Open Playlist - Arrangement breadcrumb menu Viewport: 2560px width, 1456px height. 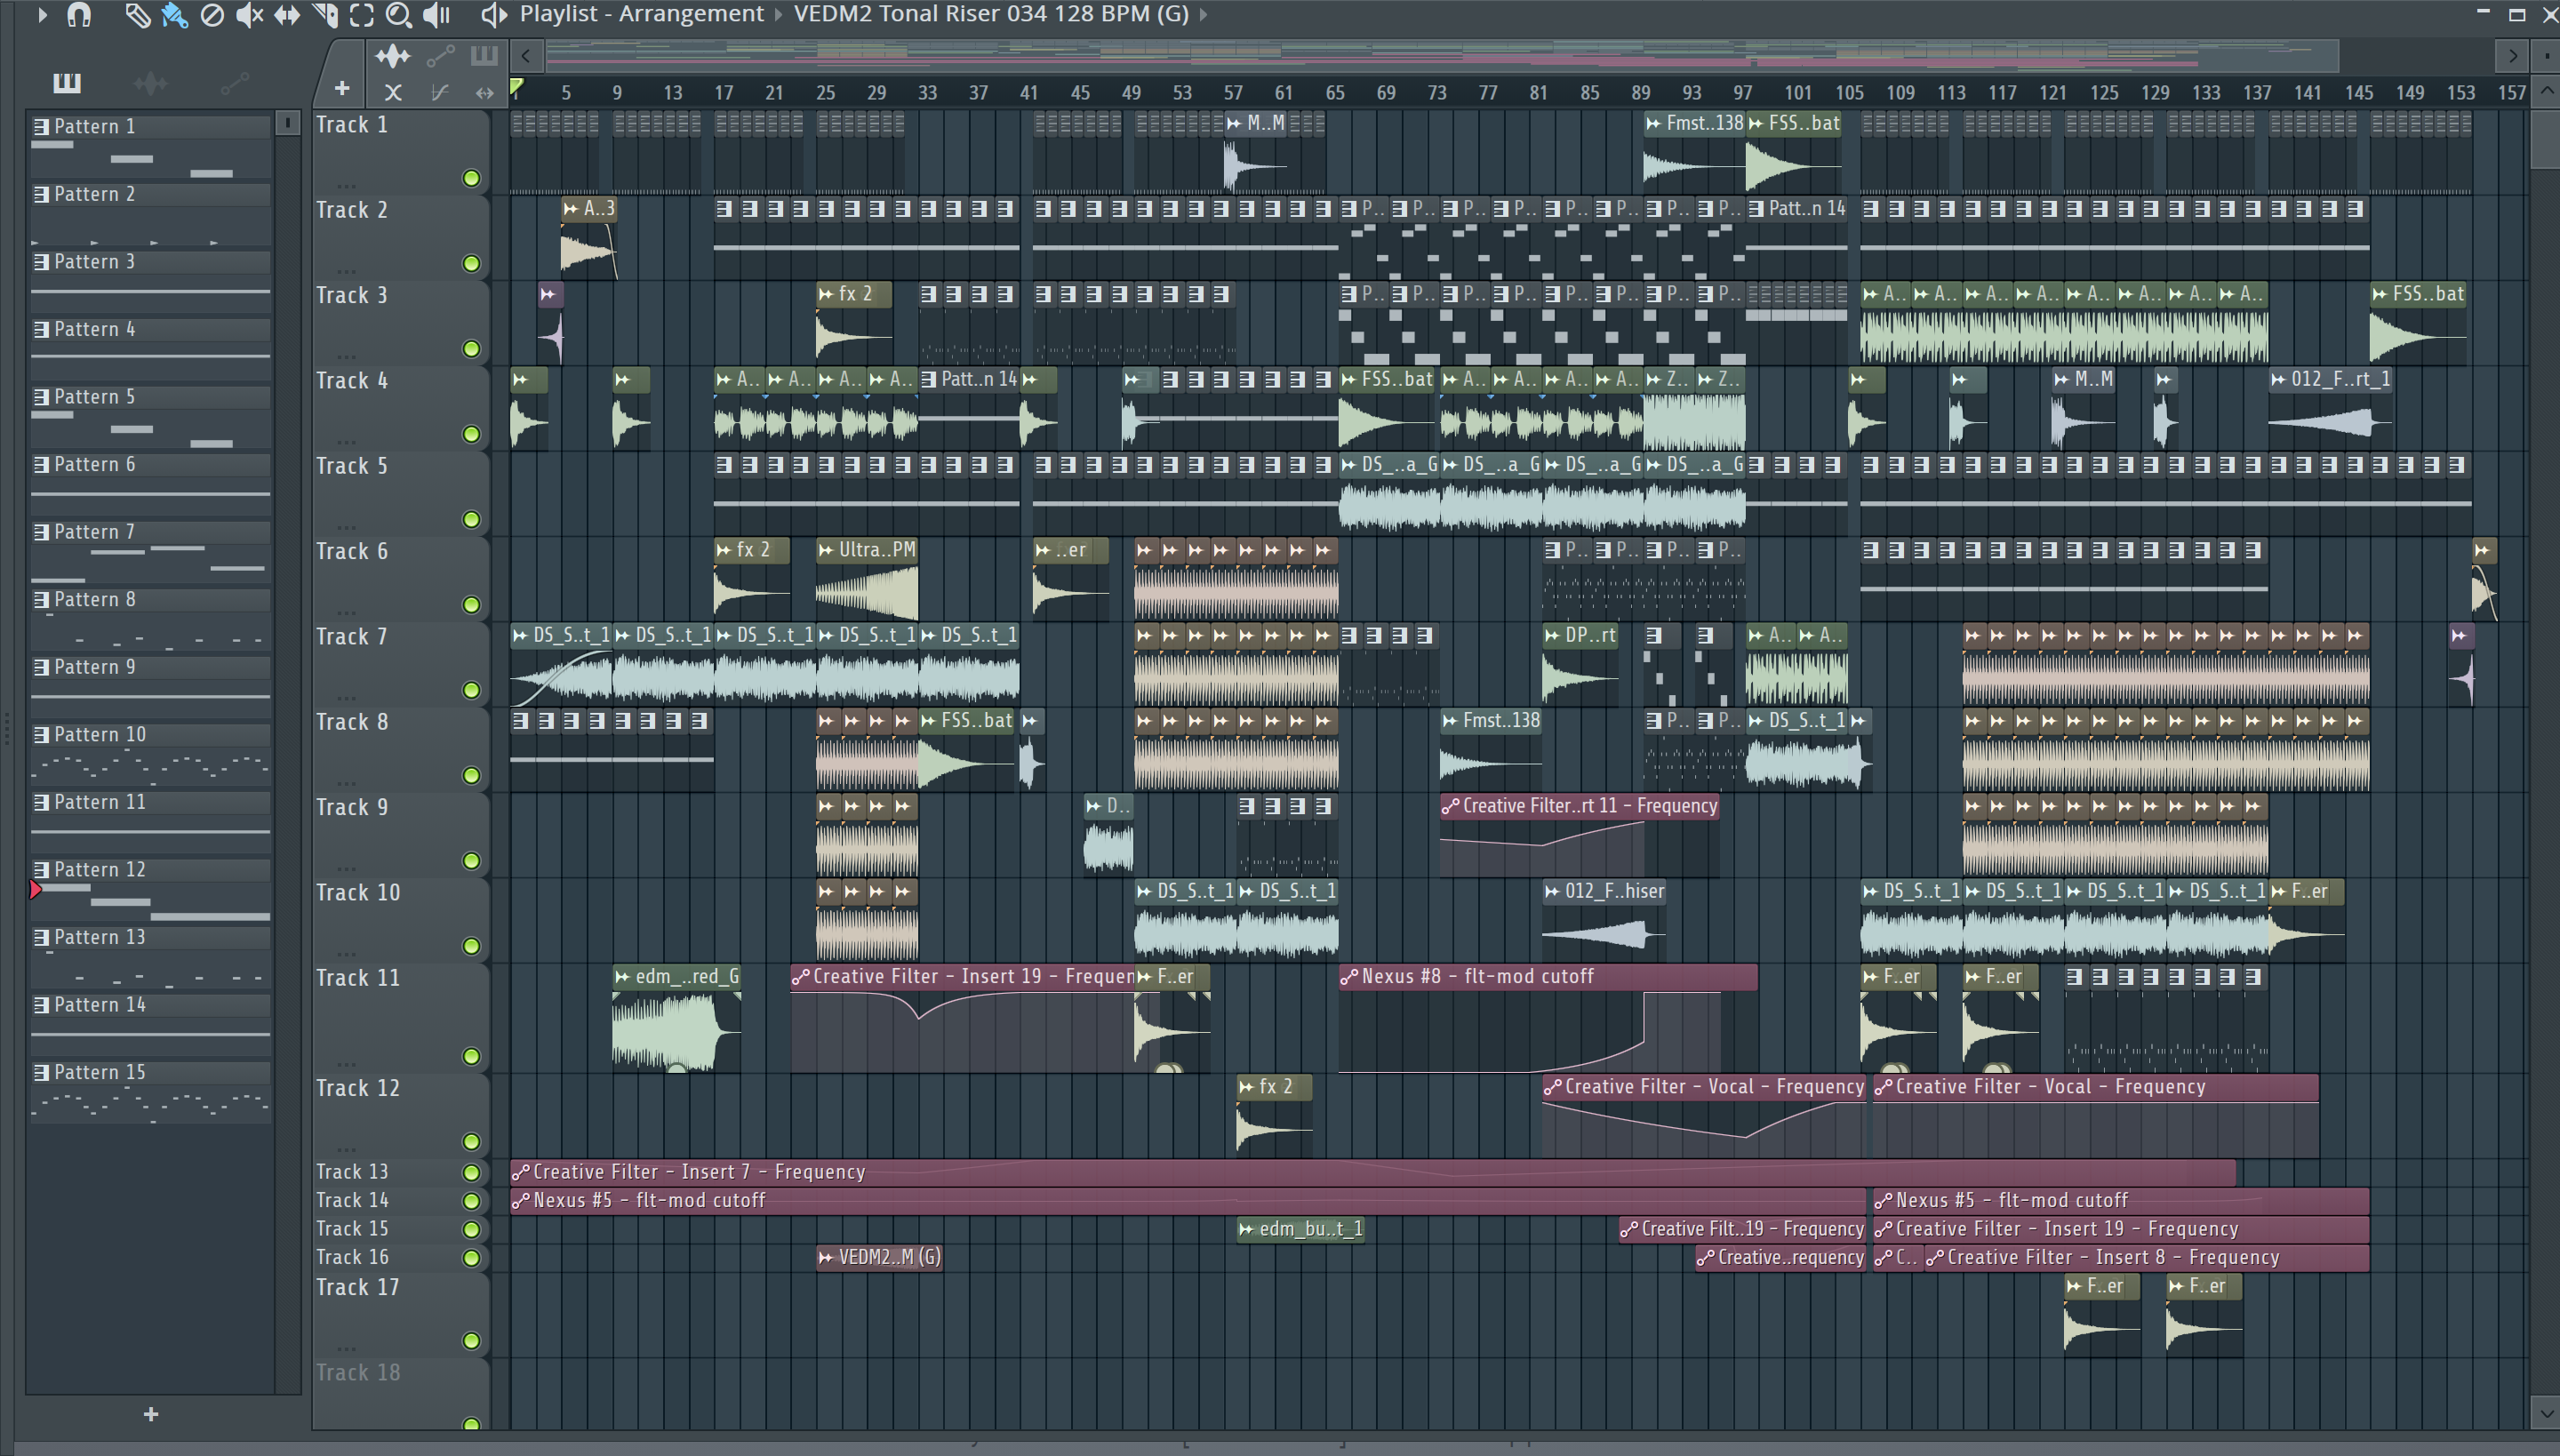pyautogui.click(x=641, y=14)
